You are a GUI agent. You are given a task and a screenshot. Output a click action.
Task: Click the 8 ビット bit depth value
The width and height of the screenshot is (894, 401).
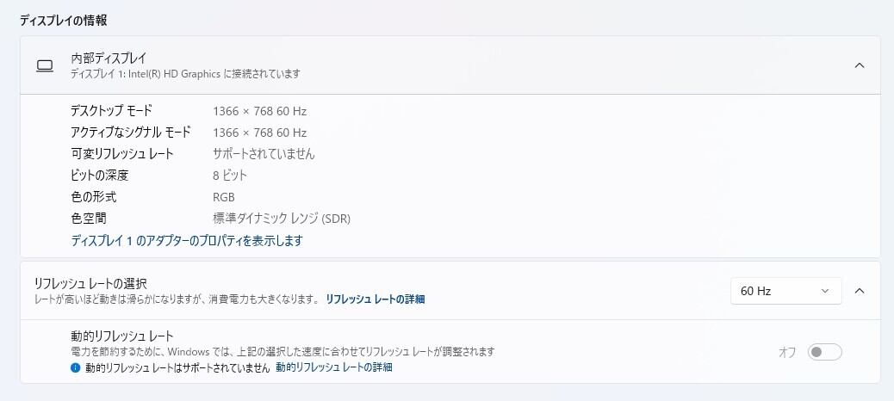pyautogui.click(x=230, y=176)
